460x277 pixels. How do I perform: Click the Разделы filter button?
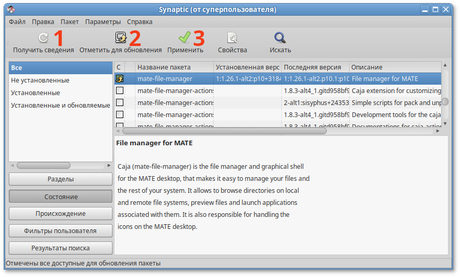(61, 179)
